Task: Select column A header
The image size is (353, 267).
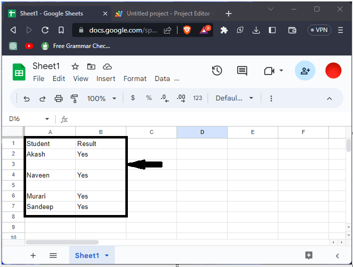Action: pos(50,132)
